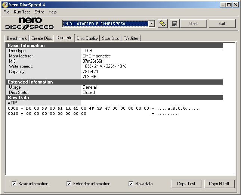Image resolution: width=241 pixels, height=195 pixels.
Task: Click the Extended Information section header
Action: point(114,82)
